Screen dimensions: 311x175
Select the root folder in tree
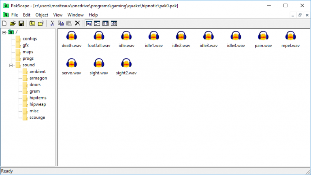[x=13, y=32]
